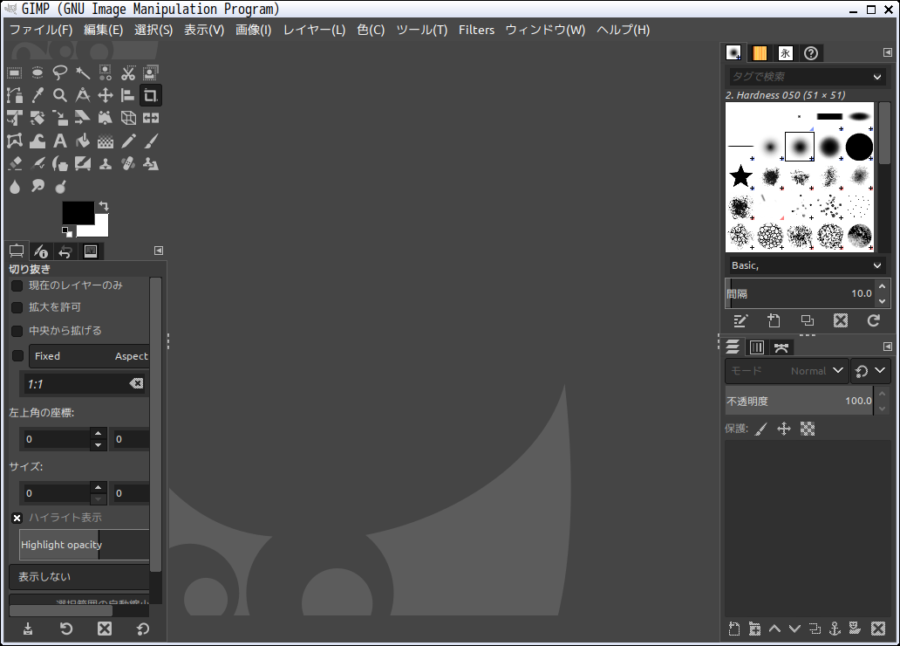Click the black foreground color swatch
900x646 pixels.
[x=78, y=213]
